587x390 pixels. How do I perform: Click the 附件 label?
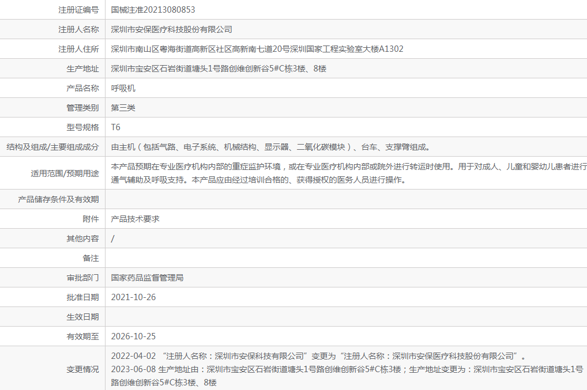coord(91,219)
